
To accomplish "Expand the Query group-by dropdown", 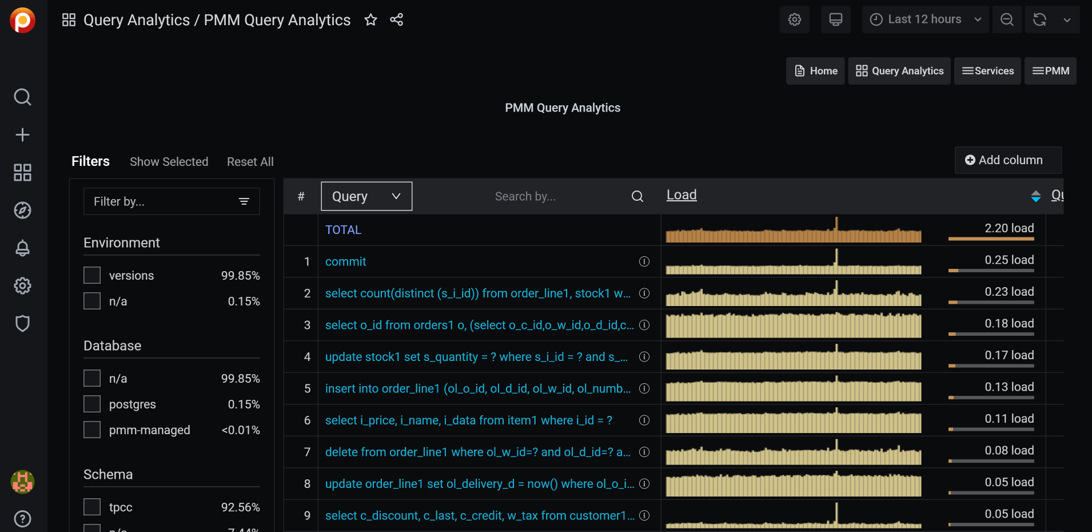I will click(x=366, y=196).
